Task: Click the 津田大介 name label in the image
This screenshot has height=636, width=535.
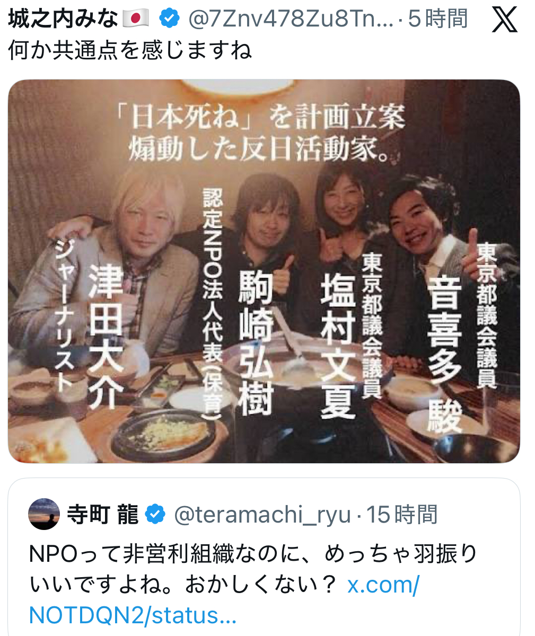Action: 106,337
